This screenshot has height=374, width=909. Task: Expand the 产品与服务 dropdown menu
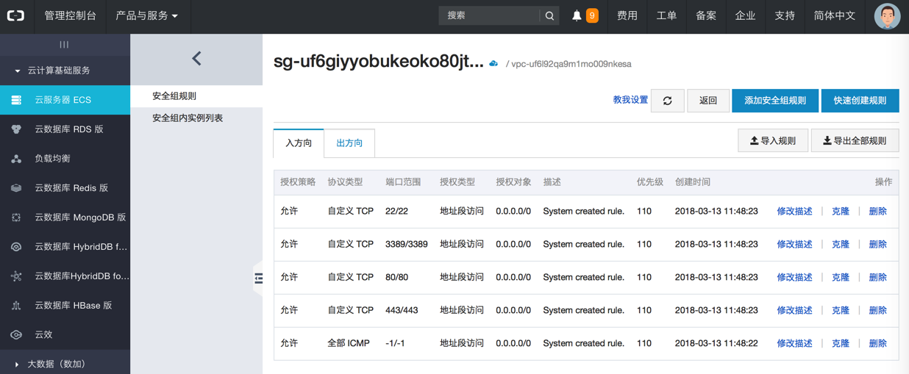tap(147, 15)
